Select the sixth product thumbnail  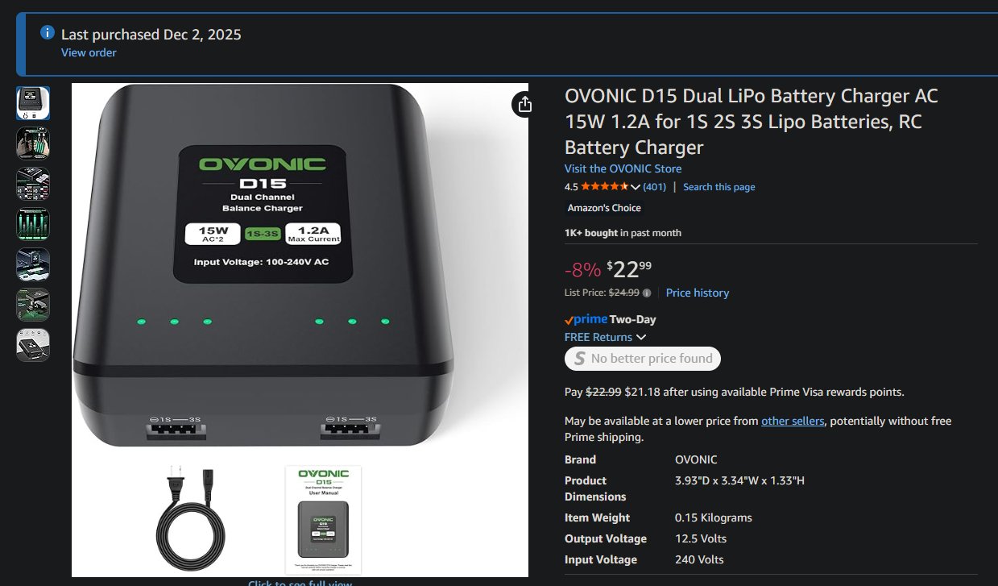pos(33,305)
